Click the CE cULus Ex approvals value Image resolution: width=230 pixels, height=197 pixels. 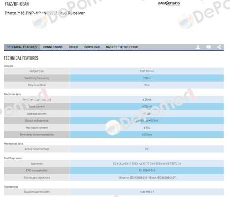pyautogui.click(x=147, y=164)
